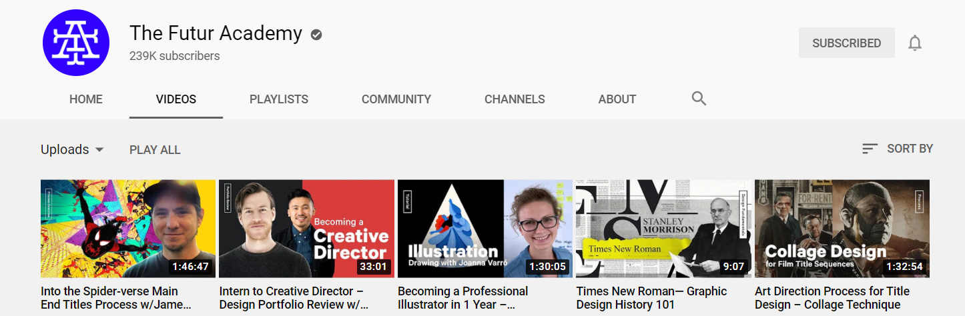Open the ABOUT tab
The image size is (965, 316).
[x=617, y=99]
